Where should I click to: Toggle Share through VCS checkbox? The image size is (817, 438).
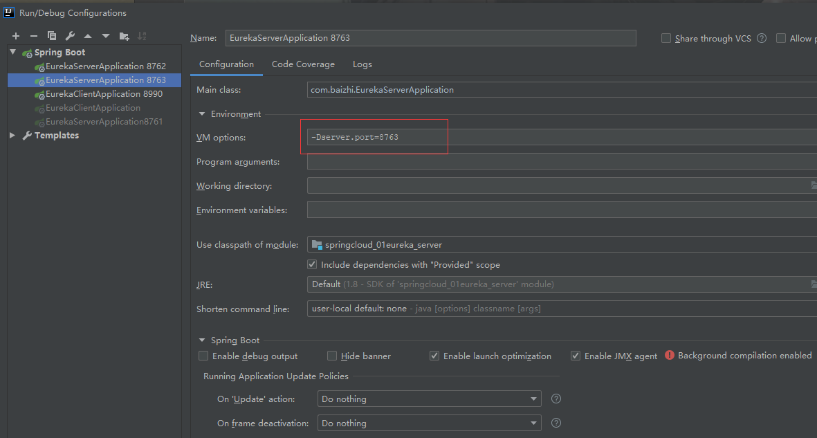tap(666, 38)
